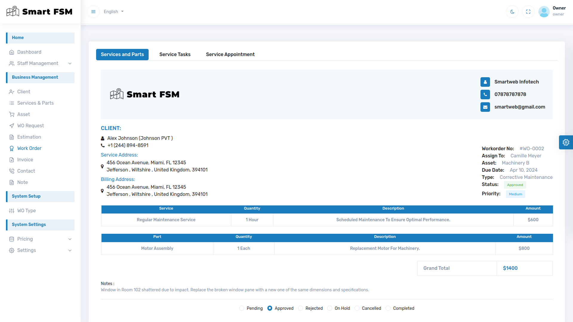573x322 pixels.
Task: Select the Pending status radio button
Action: pos(242,308)
